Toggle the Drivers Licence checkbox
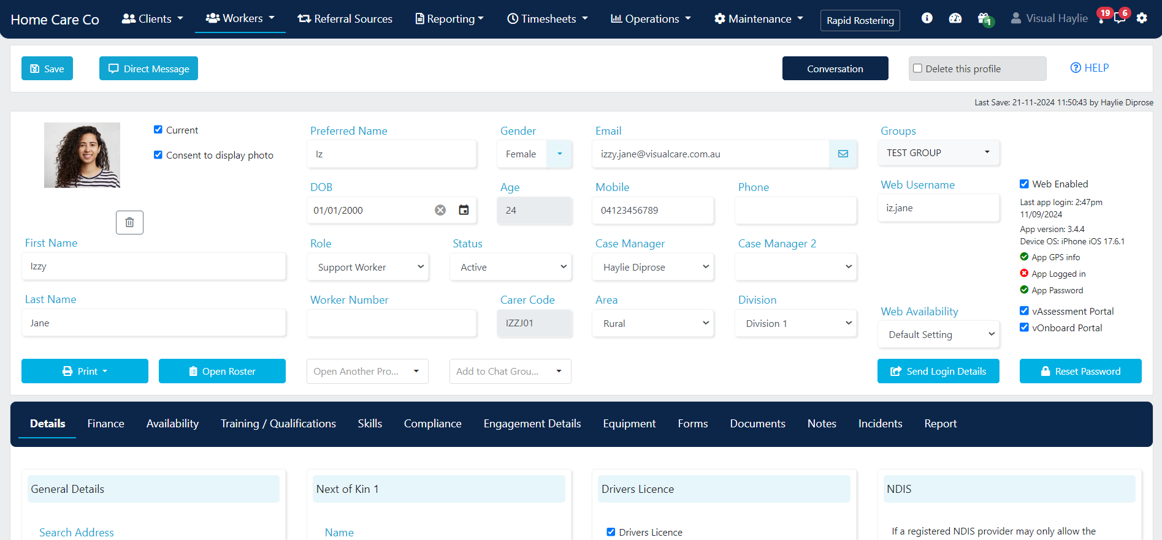The image size is (1162, 540). pos(611,532)
